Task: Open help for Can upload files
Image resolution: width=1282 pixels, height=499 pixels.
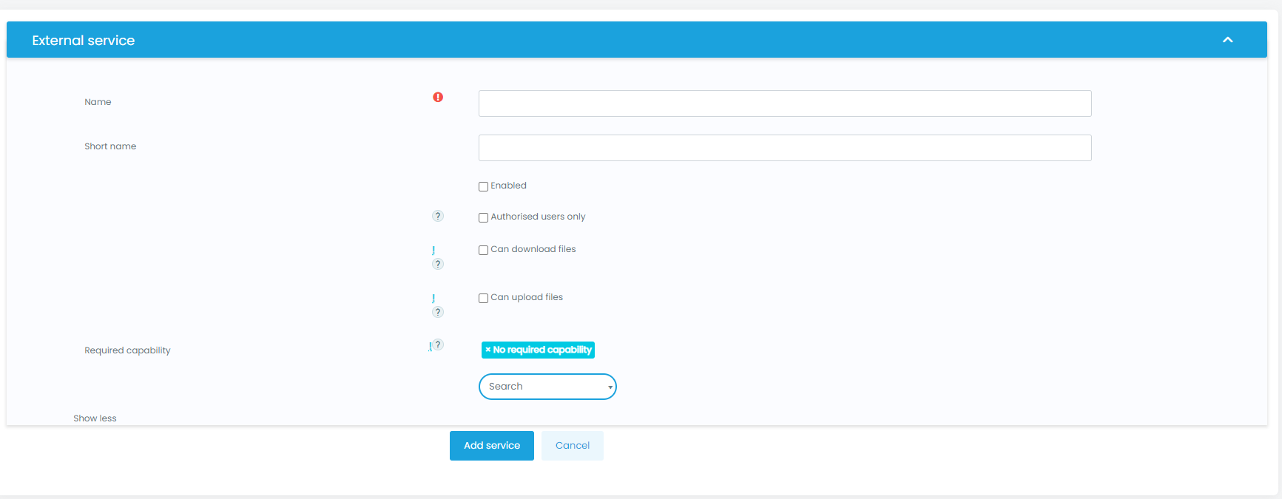Action: point(438,312)
